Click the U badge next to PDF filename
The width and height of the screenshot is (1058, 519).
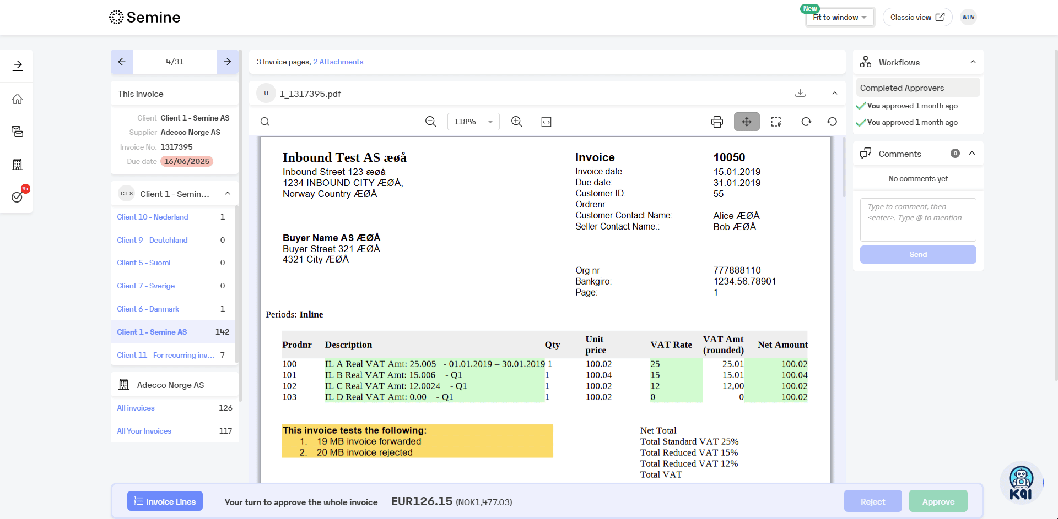(x=266, y=94)
